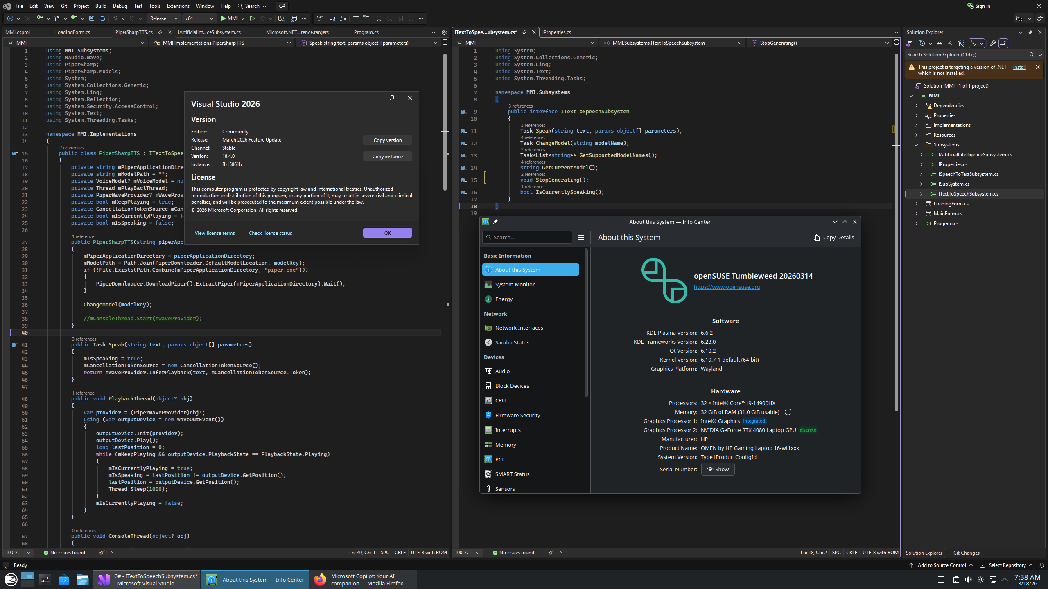The height and width of the screenshot is (589, 1048).
Task: Click the Undo toolbar icon
Action: click(x=115, y=18)
